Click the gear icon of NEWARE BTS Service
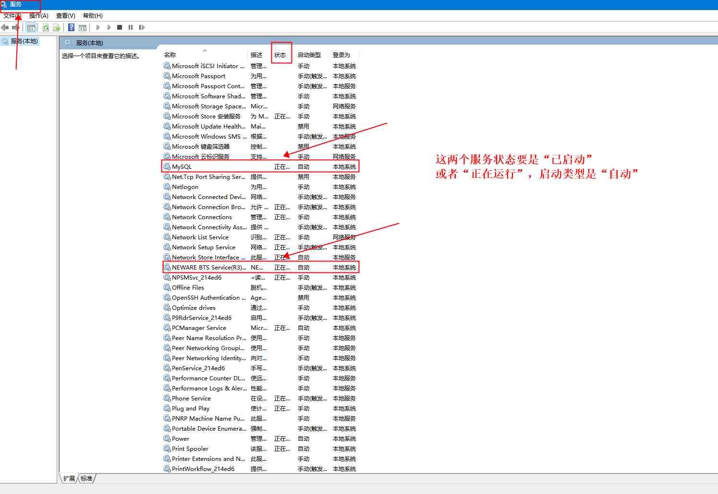 [167, 267]
